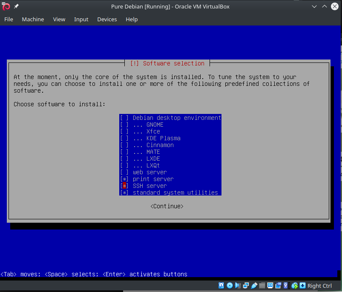Toggle the KDE Plasma checkbox
The height and width of the screenshot is (292, 342).
[x=124, y=138]
